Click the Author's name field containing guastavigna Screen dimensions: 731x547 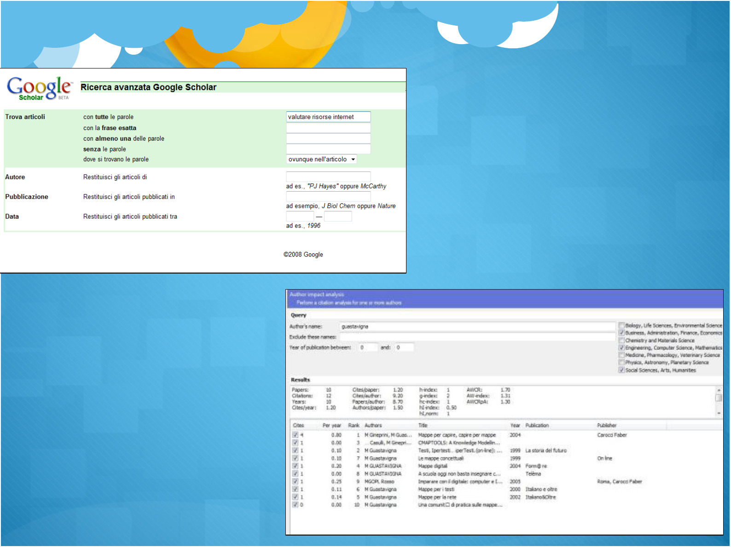(477, 326)
